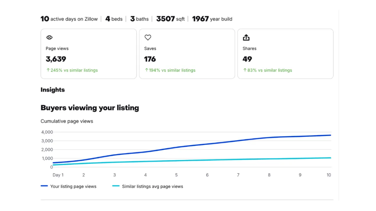The image size is (376, 211).
Task: Click "Your listing page views" legend label
Action: [x=73, y=186]
